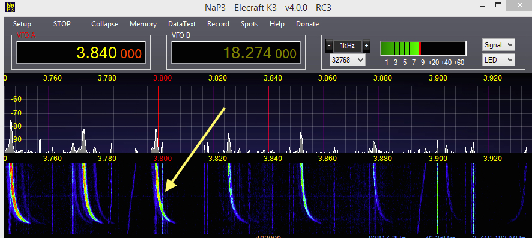Click the S-meter signal bar
This screenshot has height=238, width=532.
click(423, 49)
